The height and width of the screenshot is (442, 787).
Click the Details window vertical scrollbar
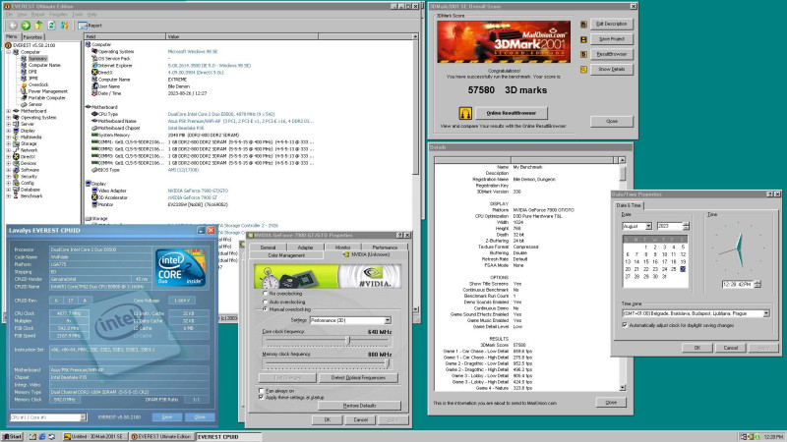[622, 274]
